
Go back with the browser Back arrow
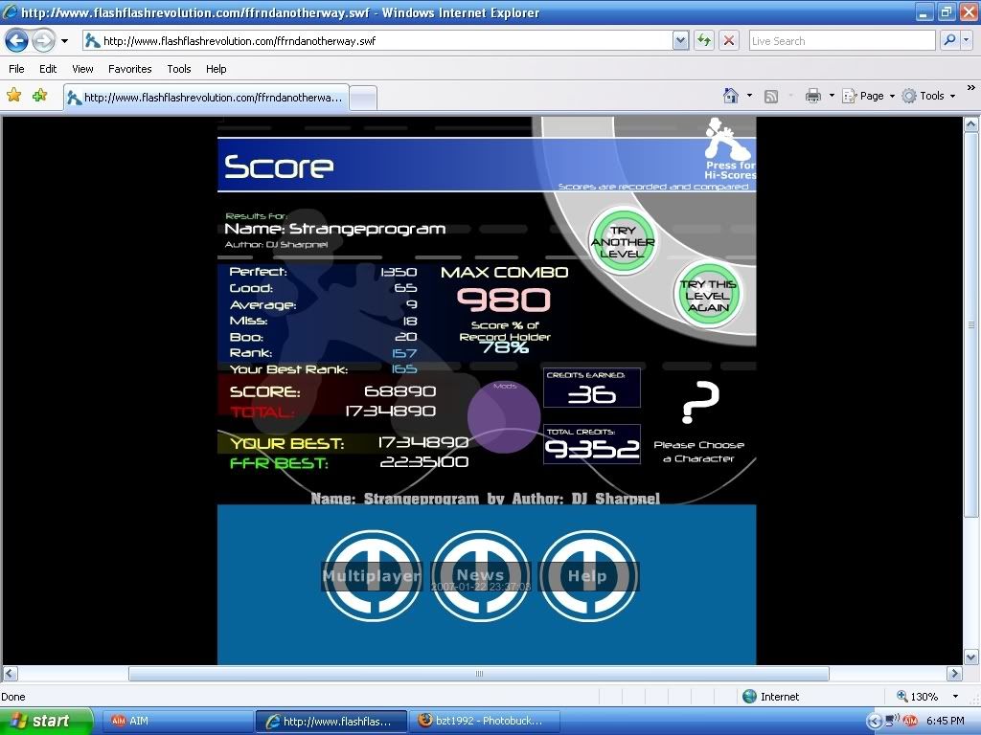click(17, 41)
